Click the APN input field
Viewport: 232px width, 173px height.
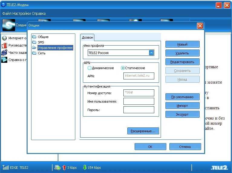tap(139, 76)
